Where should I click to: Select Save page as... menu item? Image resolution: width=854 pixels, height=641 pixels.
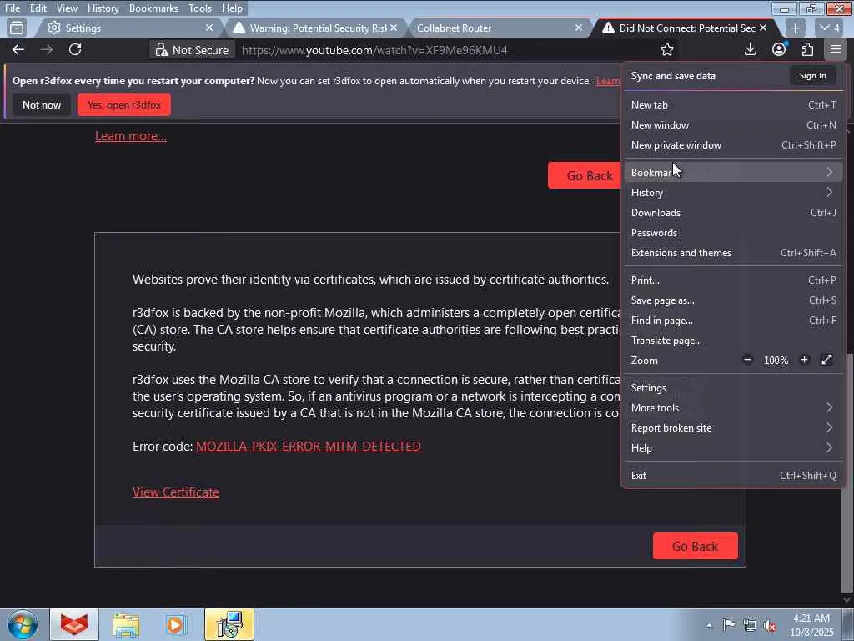click(x=733, y=300)
